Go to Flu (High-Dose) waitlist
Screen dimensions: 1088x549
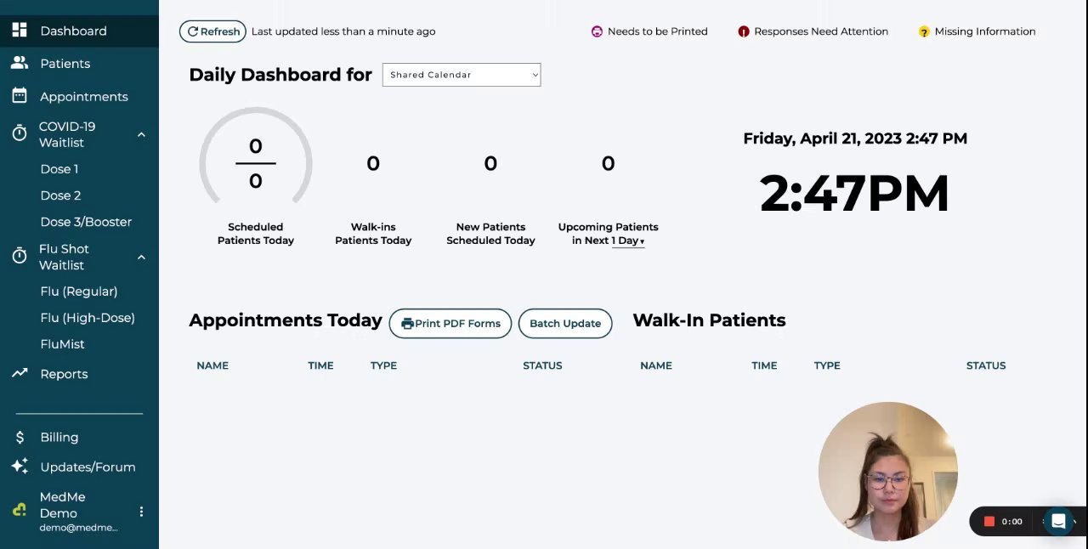88,318
